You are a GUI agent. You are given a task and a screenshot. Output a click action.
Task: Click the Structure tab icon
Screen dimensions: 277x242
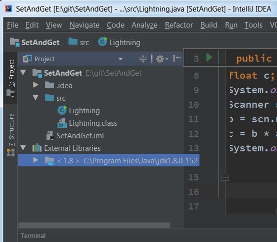click(x=10, y=153)
